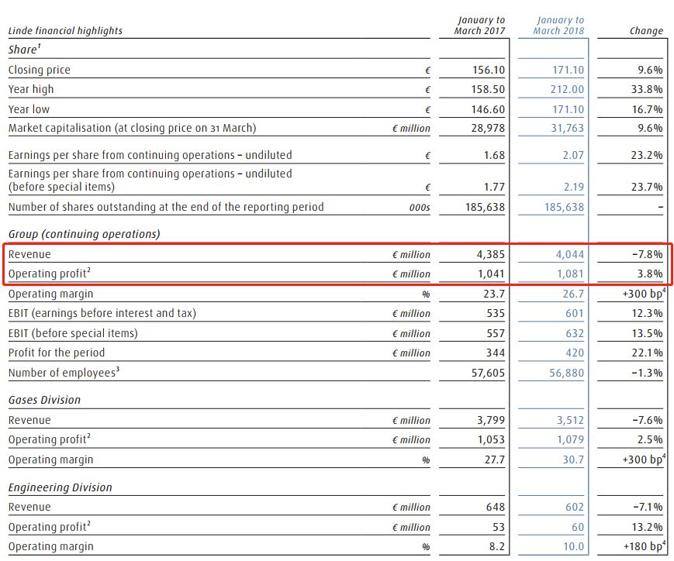
Task: Click the 158.50 year high value
Action: coord(489,89)
